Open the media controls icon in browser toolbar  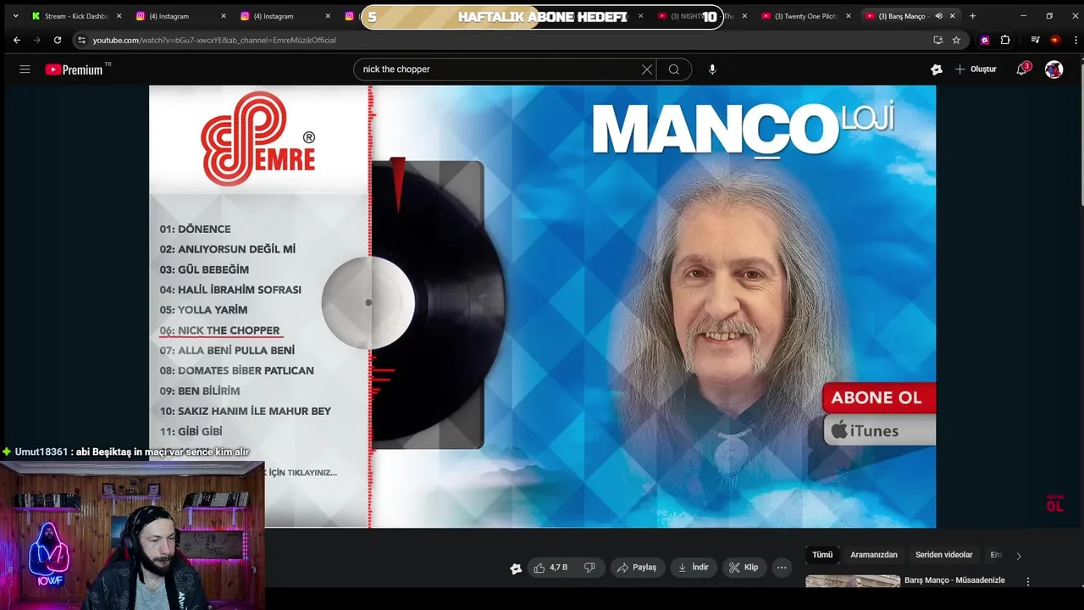pyautogui.click(x=1035, y=40)
